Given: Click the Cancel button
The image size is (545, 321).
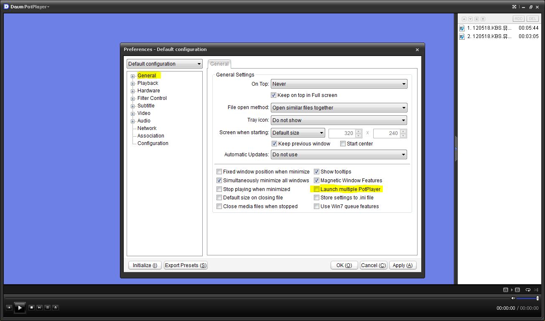Looking at the screenshot, I should click(x=373, y=265).
